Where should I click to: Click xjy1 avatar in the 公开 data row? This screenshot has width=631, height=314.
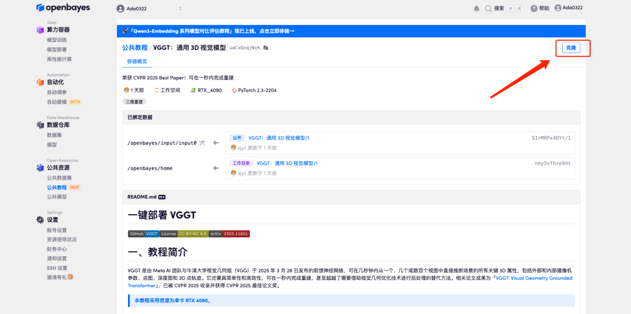point(233,148)
